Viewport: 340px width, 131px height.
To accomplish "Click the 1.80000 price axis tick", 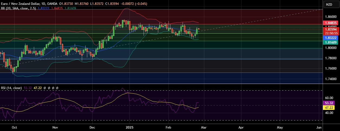I will click(330, 48).
